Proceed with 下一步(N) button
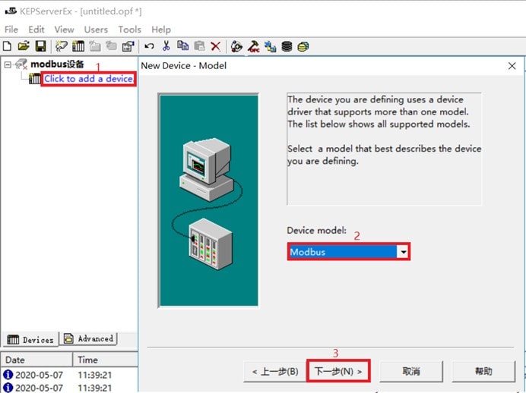This screenshot has height=393, width=526. (338, 371)
